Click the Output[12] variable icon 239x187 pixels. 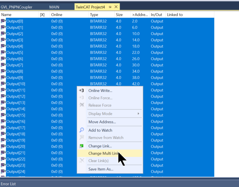pos(3,96)
